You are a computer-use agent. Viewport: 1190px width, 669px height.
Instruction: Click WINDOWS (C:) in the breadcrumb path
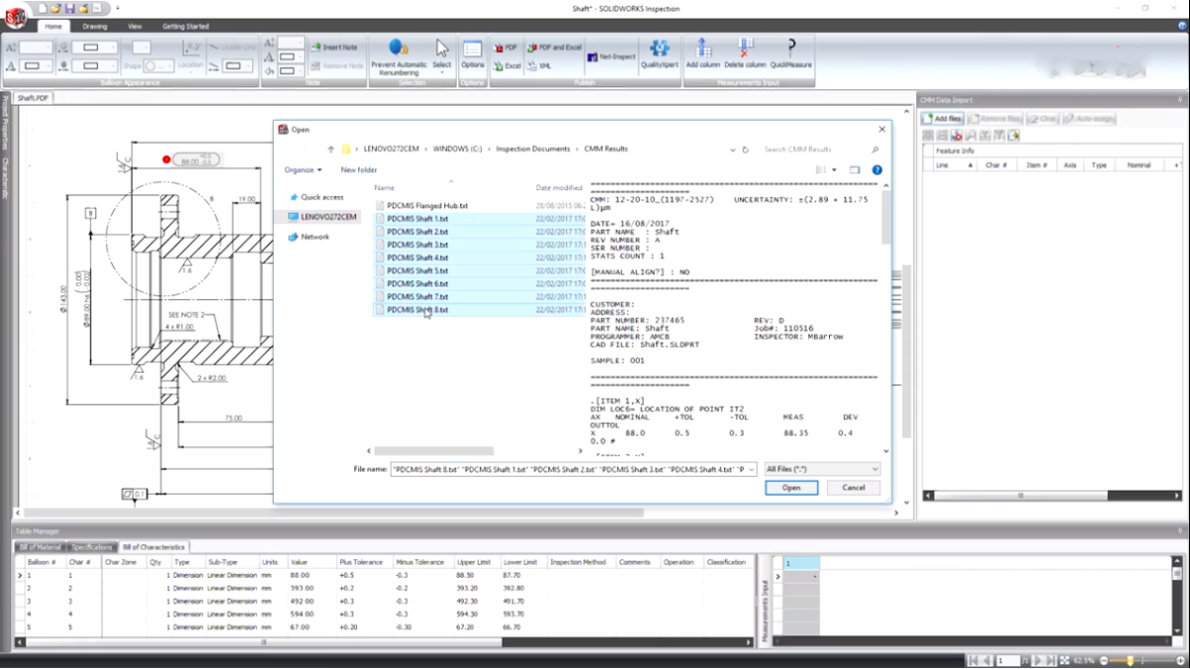pyautogui.click(x=459, y=149)
